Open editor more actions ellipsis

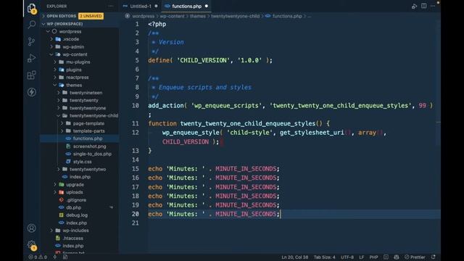[433, 6]
